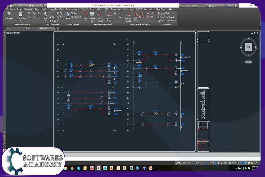Screen dimensions: 265x177
Task: Click the Express Tools ribbon tab
Action: pyautogui.click(x=116, y=9)
